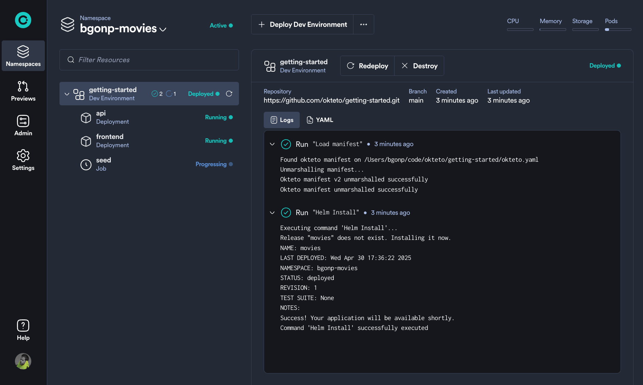This screenshot has width=643, height=385.
Task: Click the dev environment icon beside getting-started header
Action: pos(270,66)
